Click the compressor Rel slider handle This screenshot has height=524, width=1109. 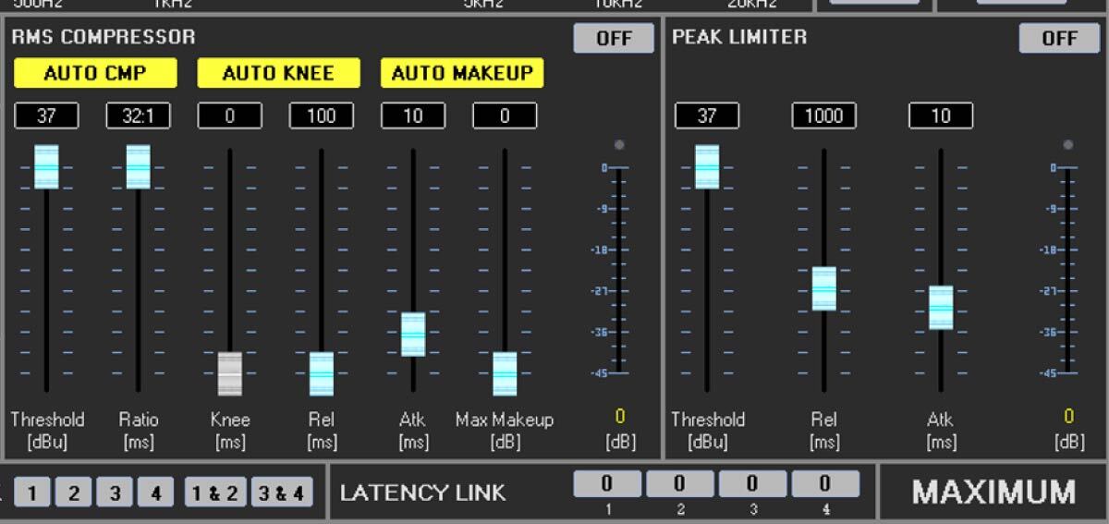point(321,373)
